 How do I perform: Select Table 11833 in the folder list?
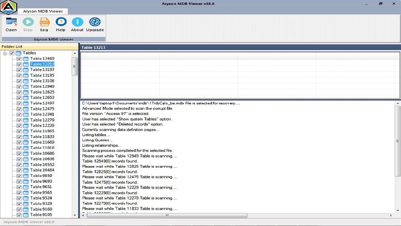pyautogui.click(x=42, y=137)
